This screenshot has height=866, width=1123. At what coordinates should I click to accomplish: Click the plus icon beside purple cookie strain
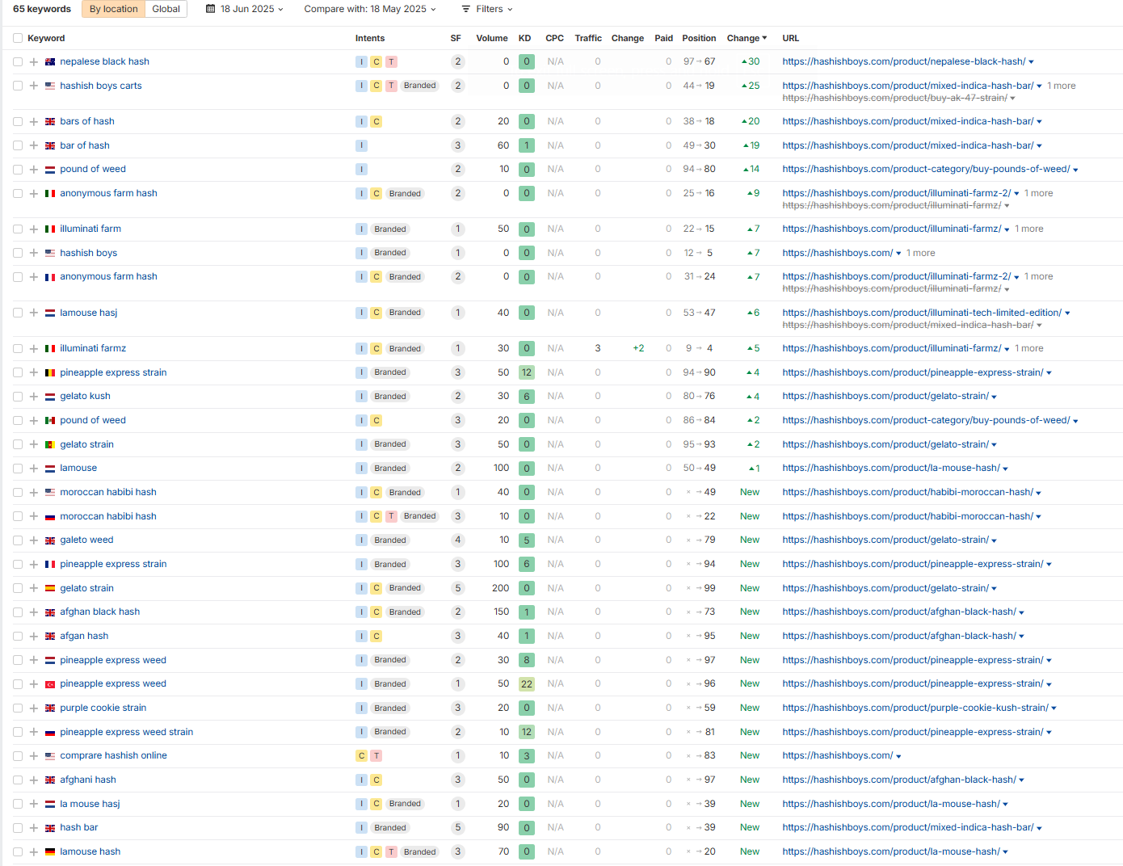(x=34, y=708)
